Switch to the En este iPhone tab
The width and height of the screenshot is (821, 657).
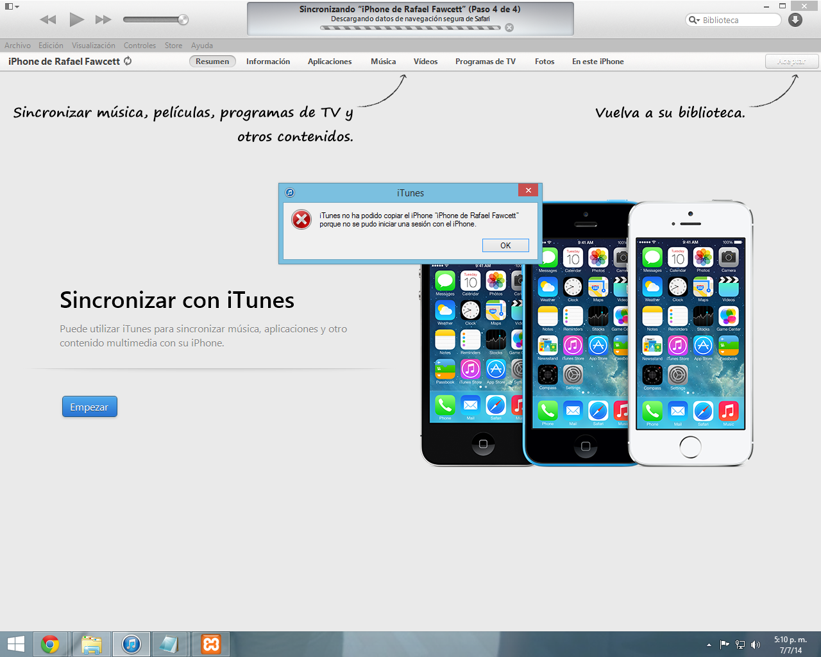point(598,62)
